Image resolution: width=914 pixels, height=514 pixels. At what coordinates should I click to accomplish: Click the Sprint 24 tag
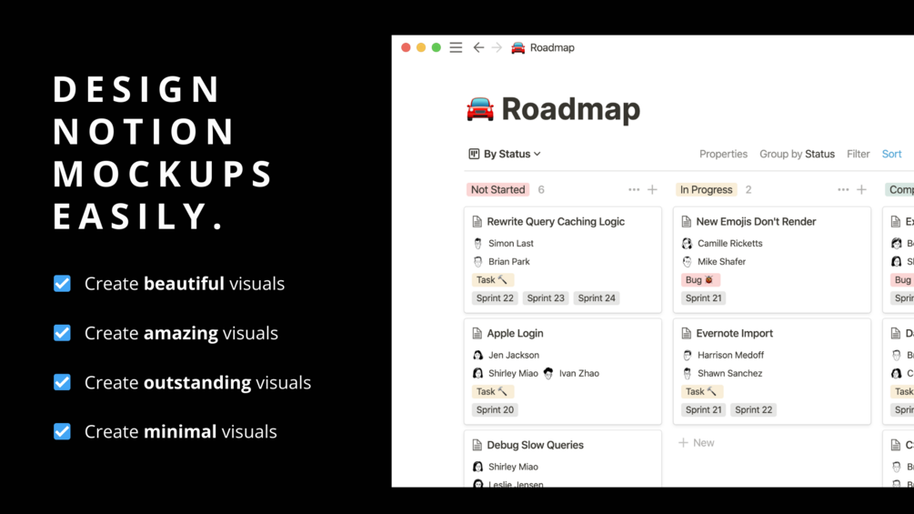[597, 298]
